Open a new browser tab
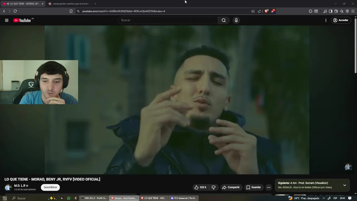 [95, 4]
